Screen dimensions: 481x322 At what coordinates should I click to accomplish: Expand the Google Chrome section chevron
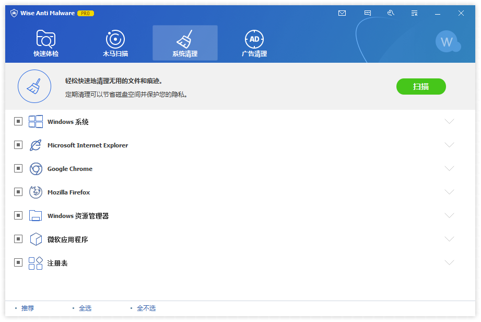click(x=449, y=169)
